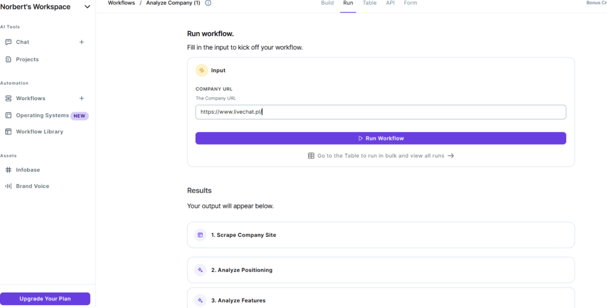This screenshot has width=607, height=308.
Task: Click the Company URL input field
Action: [x=381, y=112]
